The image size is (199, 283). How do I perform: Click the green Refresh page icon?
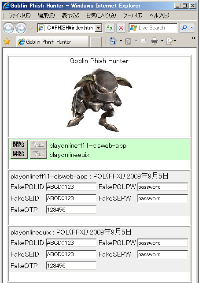(x=110, y=28)
